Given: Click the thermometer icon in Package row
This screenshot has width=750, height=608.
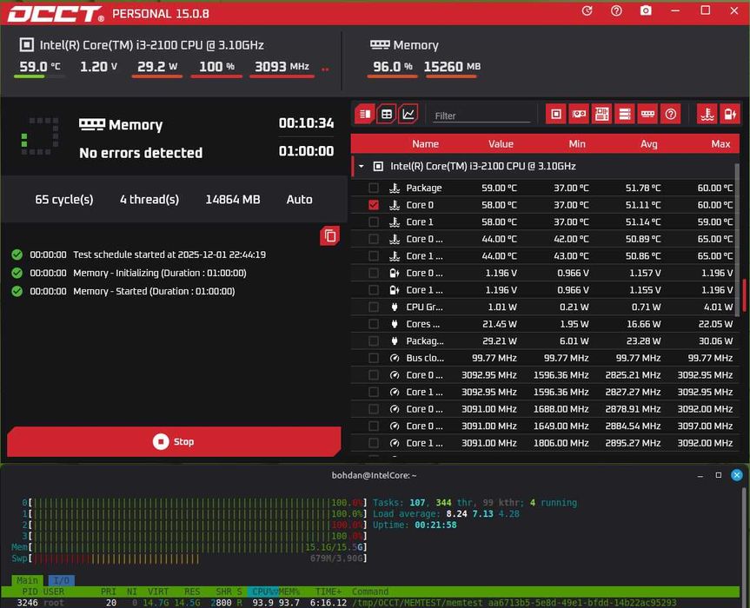Looking at the screenshot, I should click(x=395, y=188).
